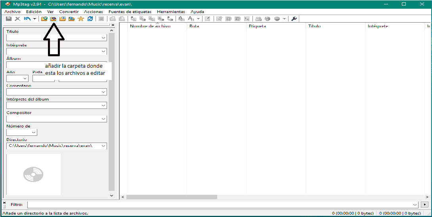Viewport: 432px width, 217px height.
Task: Click the tag panel scroll up arrow
Action: [112, 30]
